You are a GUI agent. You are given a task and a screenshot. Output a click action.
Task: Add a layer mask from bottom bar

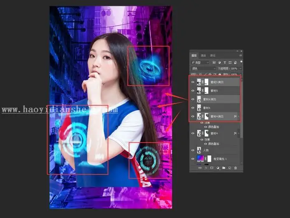212,168
